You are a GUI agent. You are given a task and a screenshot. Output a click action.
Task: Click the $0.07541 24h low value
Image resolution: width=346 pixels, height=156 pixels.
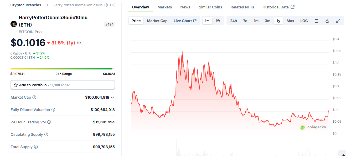(18, 74)
